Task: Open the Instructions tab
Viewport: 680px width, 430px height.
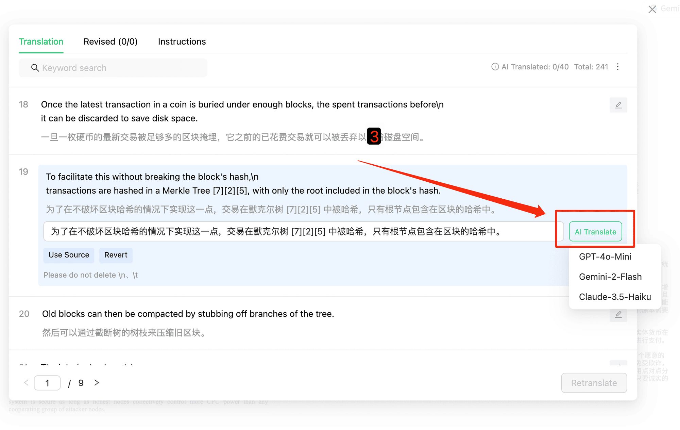Action: [182, 42]
